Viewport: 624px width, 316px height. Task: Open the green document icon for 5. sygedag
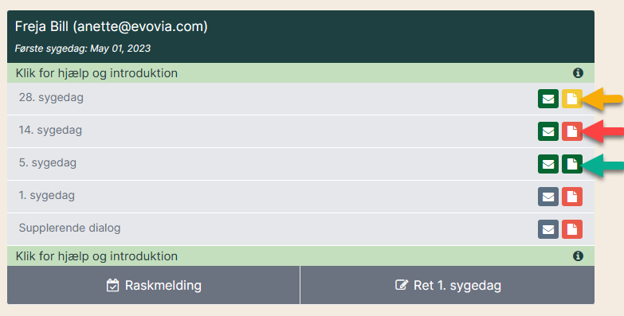coord(572,164)
